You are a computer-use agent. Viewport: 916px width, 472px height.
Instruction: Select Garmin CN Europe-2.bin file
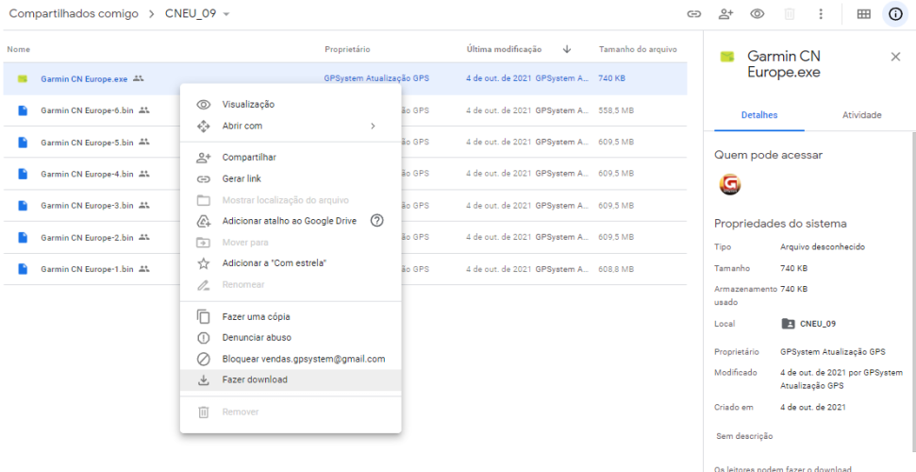87,238
